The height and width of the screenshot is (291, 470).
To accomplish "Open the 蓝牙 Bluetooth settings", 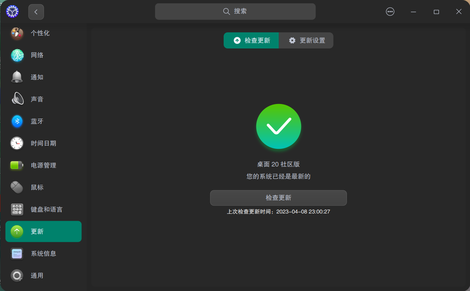I will coord(37,121).
